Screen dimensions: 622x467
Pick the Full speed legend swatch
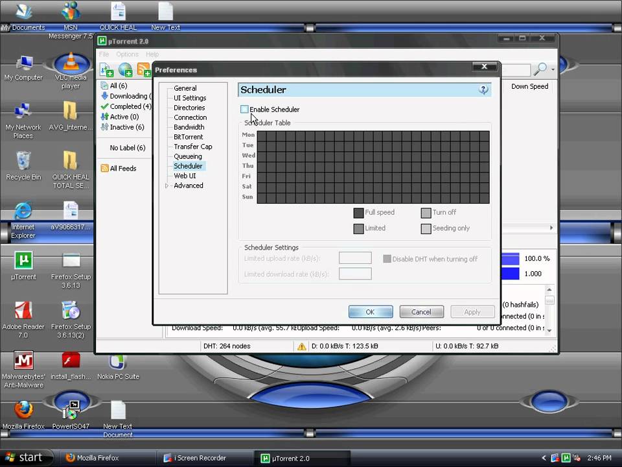(358, 213)
